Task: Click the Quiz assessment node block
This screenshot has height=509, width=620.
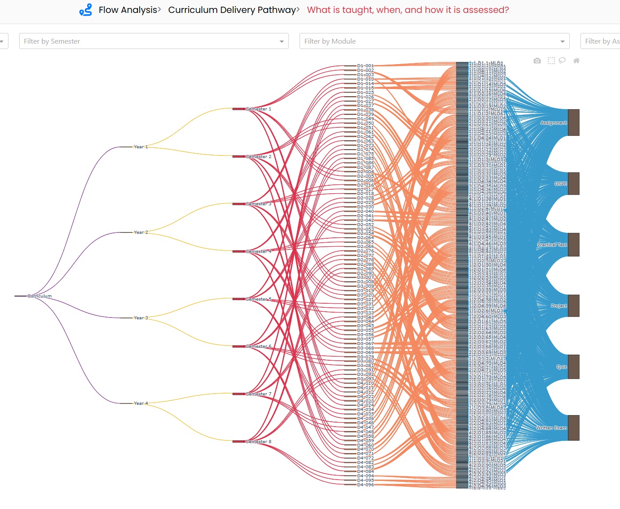Action: [x=574, y=367]
